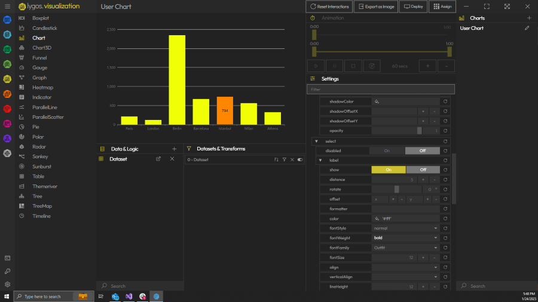This screenshot has height=302, width=538.
Task: Open the align dropdown
Action: click(405, 267)
